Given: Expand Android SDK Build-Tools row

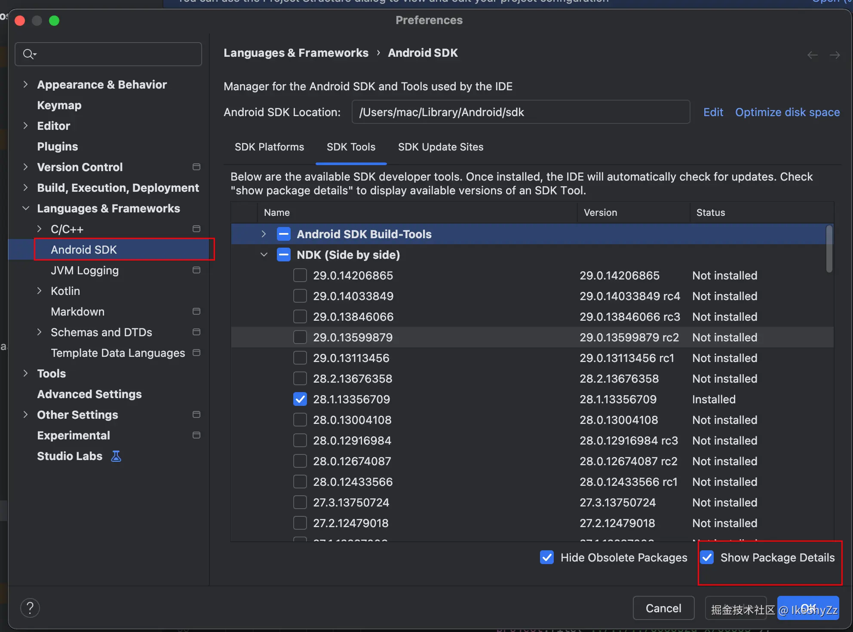Looking at the screenshot, I should [264, 234].
